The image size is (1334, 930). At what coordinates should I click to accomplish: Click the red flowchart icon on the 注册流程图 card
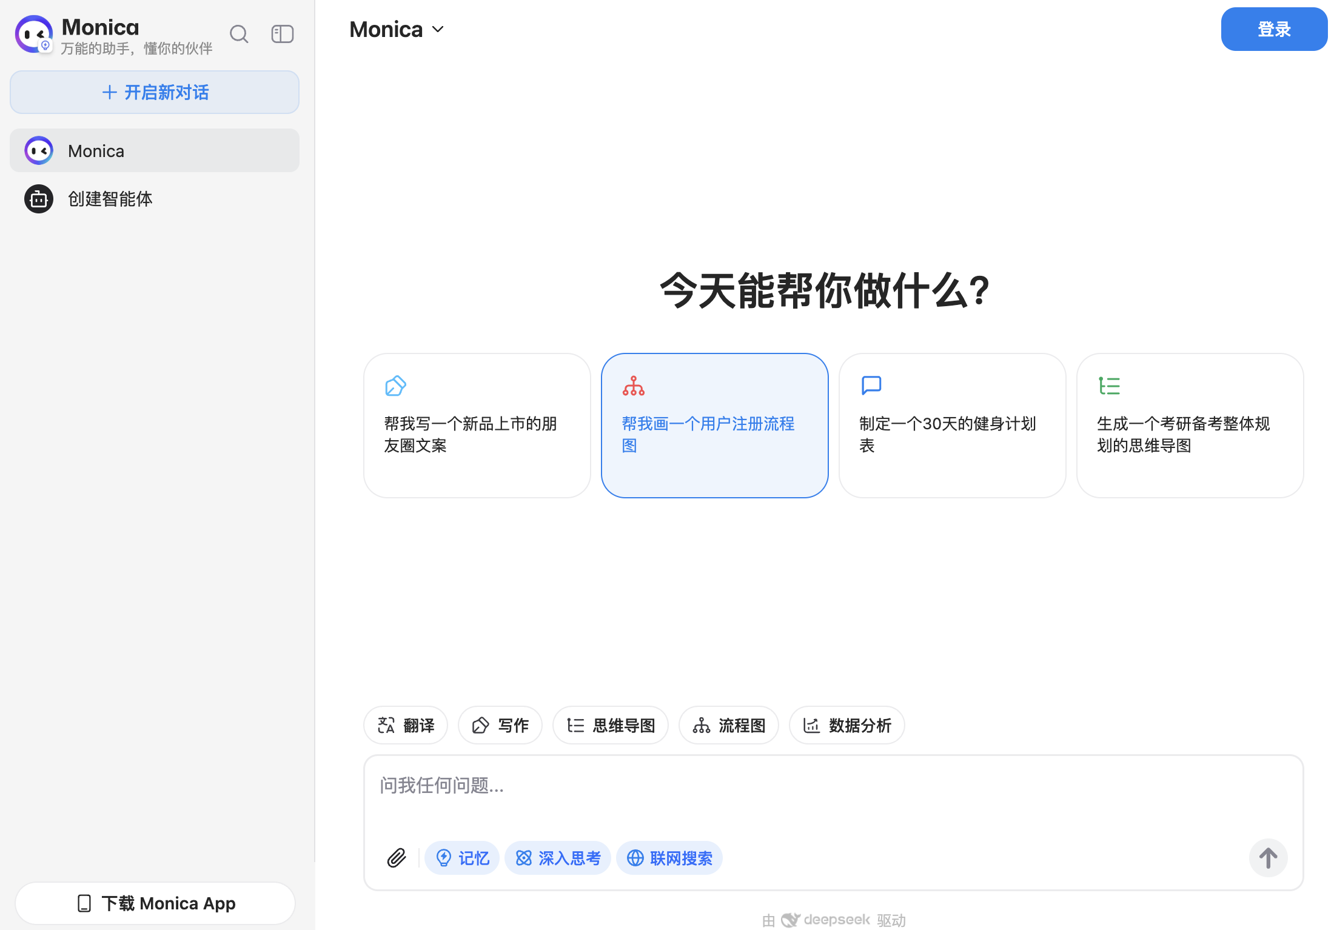pos(634,386)
